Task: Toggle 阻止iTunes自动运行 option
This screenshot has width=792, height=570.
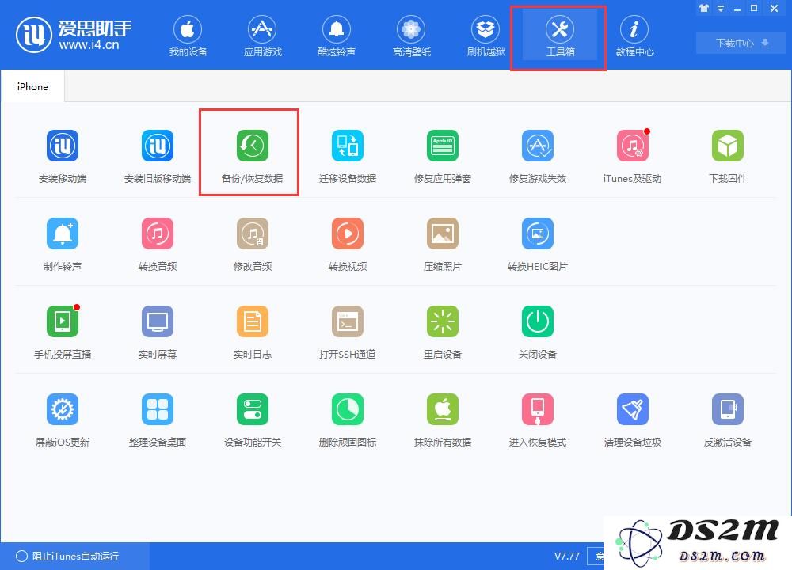Action: [x=67, y=556]
